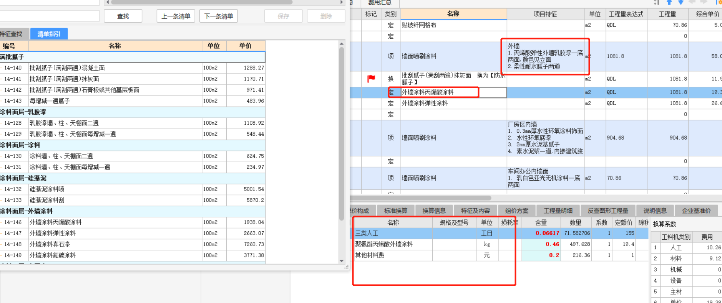Click the 外墙涂料弹性涂料 row in items table
This screenshot has width=722, height=303.
536,103
